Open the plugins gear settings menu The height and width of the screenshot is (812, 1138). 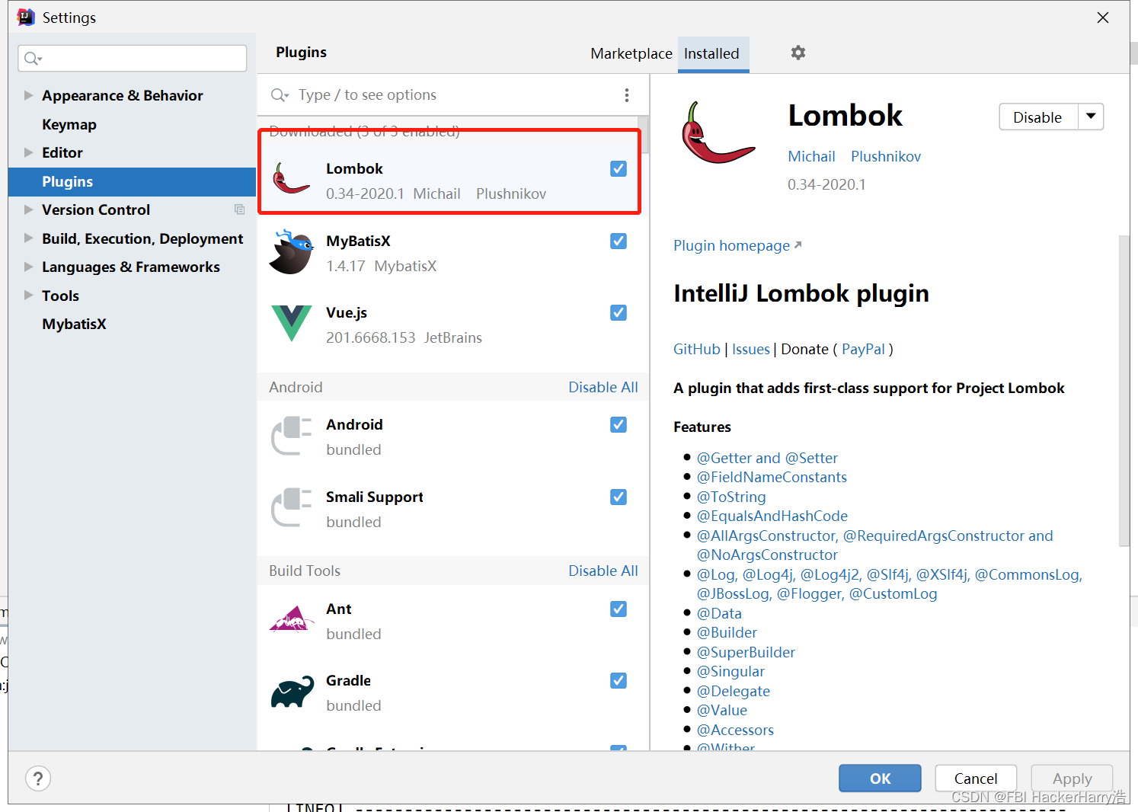[x=798, y=53]
